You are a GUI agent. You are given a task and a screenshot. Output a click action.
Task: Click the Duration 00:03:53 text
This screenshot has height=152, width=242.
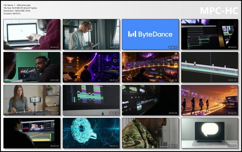click(12, 13)
